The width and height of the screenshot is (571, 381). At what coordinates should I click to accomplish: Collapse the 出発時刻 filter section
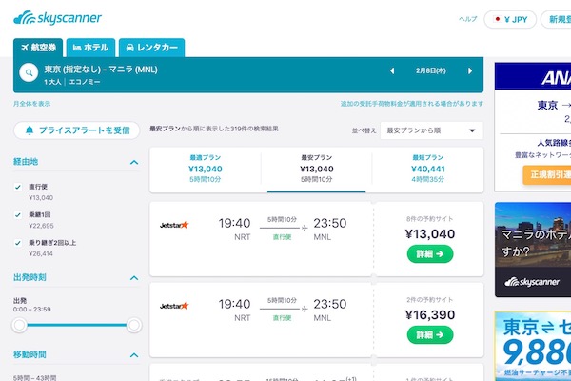(134, 278)
